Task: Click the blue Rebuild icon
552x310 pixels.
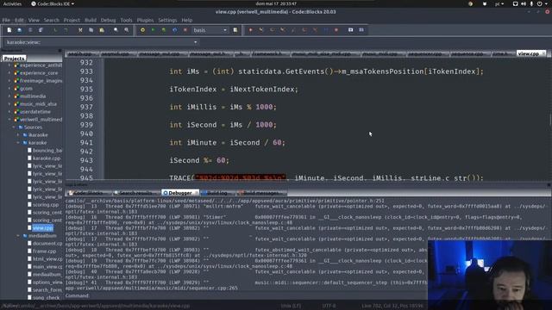Action: click(174, 30)
